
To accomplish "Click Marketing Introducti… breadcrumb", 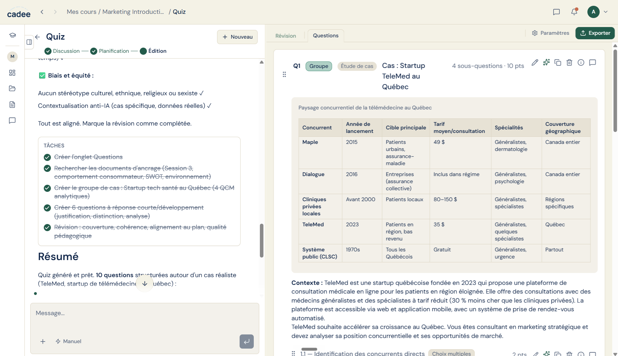I will (133, 12).
